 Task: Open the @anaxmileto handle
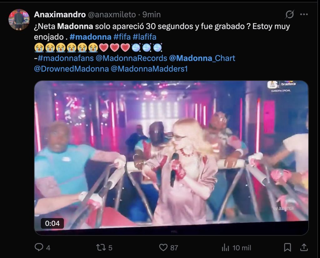coord(112,14)
